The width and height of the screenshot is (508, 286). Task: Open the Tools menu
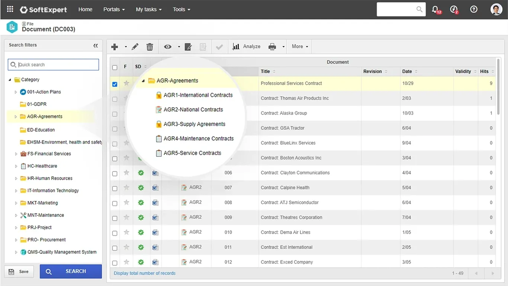click(x=181, y=9)
